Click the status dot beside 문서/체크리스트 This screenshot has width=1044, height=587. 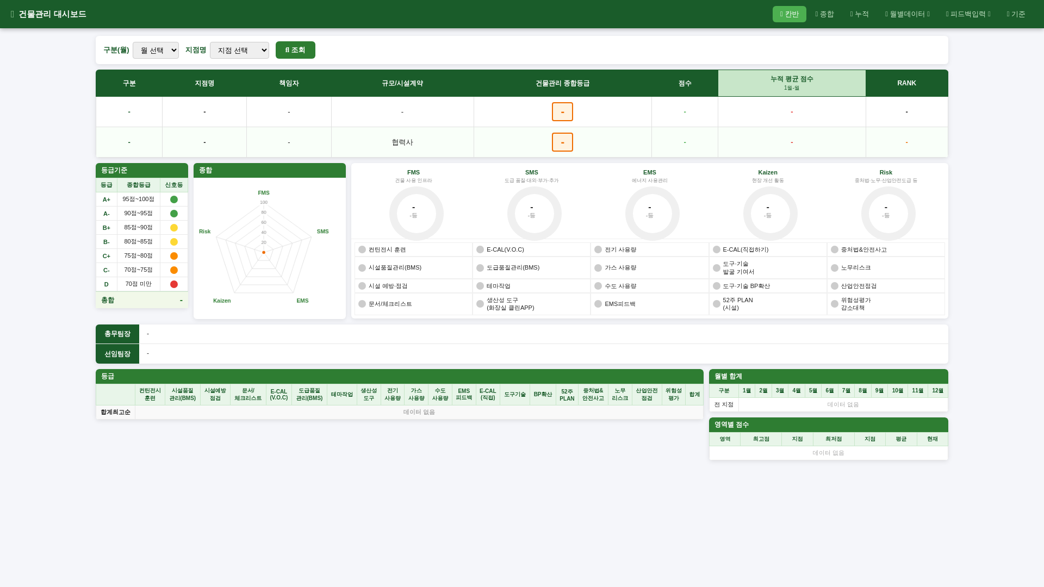click(x=362, y=304)
